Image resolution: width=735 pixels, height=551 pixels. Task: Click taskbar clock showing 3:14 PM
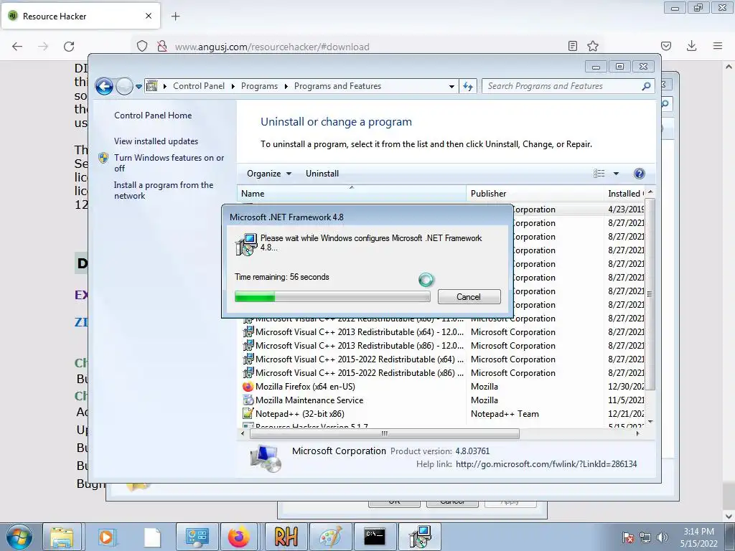698,537
